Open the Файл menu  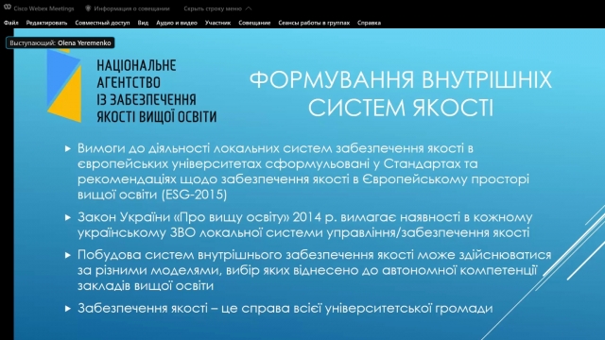tap(11, 23)
